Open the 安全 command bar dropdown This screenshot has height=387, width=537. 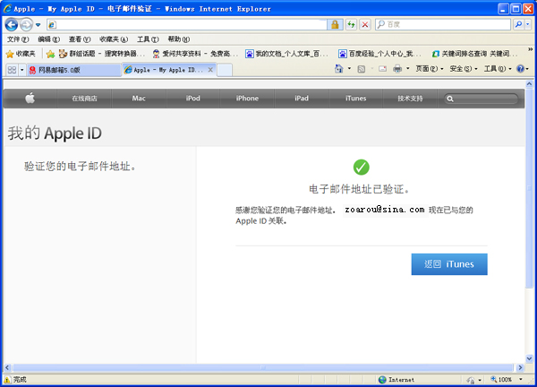[464, 69]
